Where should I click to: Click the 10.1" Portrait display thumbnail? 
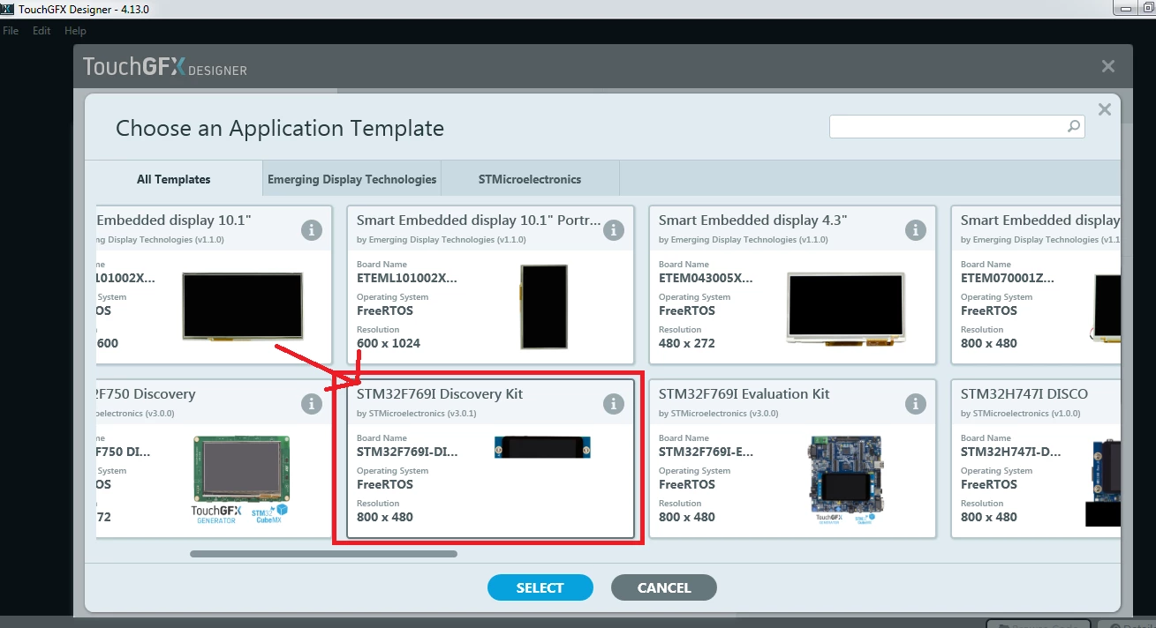click(x=544, y=307)
